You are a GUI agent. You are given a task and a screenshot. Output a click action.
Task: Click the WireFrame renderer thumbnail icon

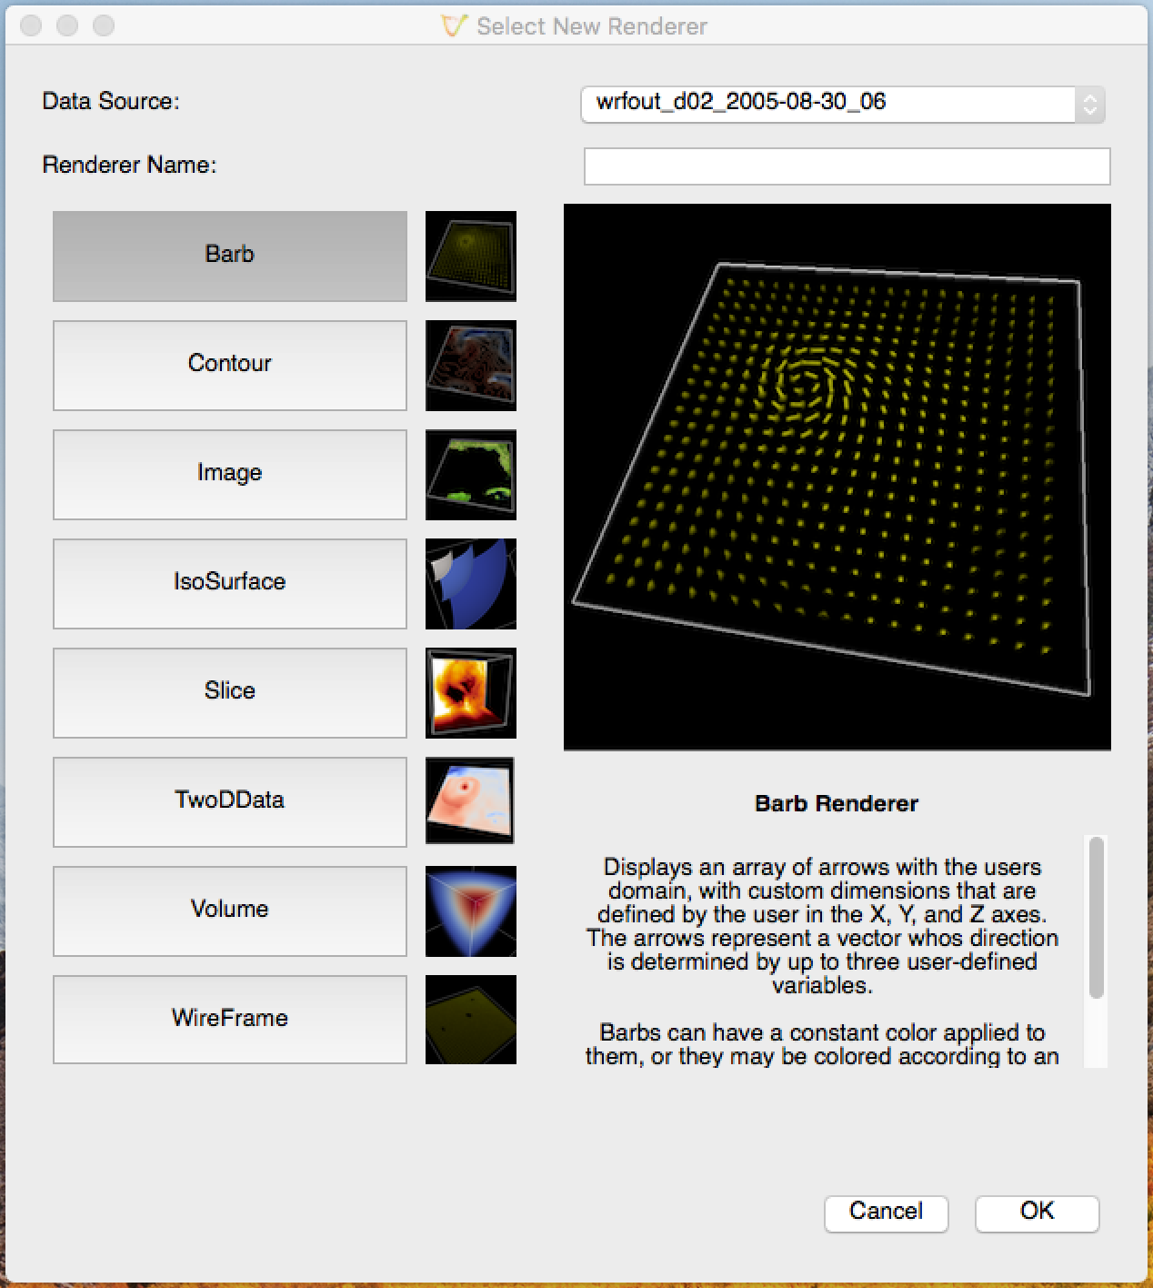point(470,1019)
